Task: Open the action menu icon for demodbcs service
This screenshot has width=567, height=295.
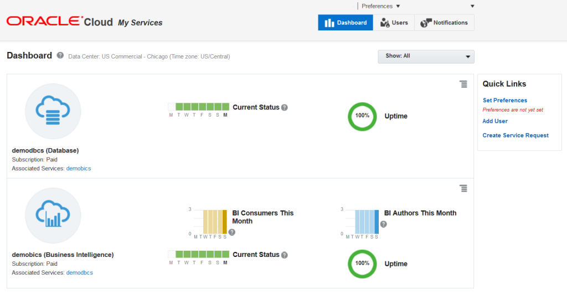Action: pyautogui.click(x=463, y=84)
